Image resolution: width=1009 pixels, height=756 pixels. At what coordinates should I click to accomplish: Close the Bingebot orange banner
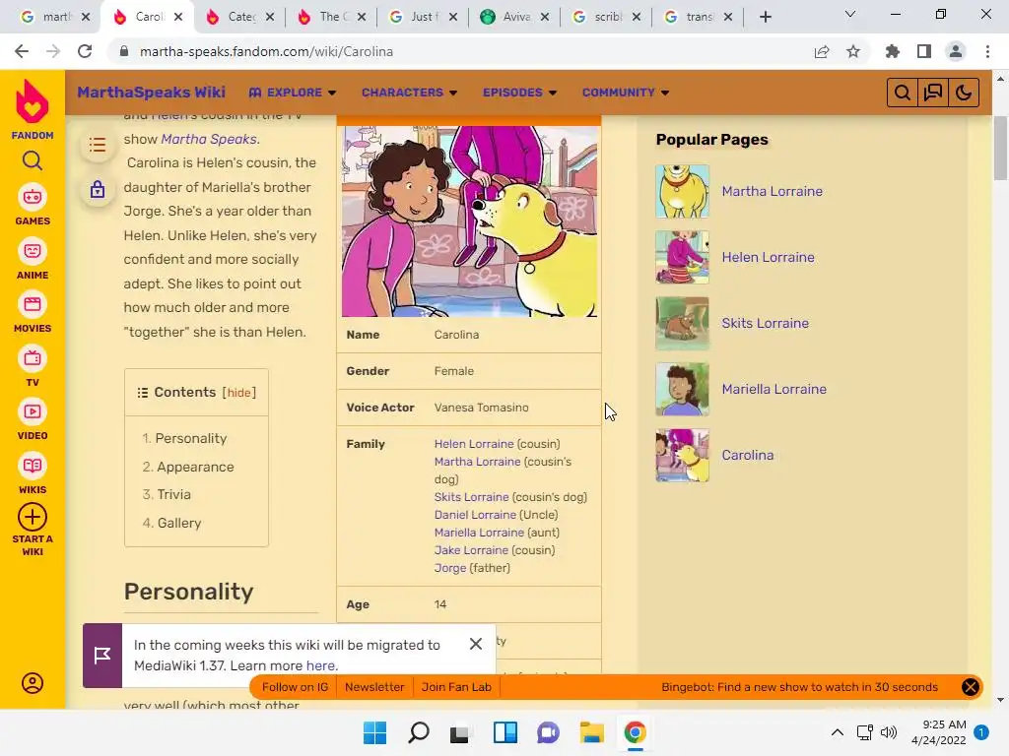pos(970,686)
